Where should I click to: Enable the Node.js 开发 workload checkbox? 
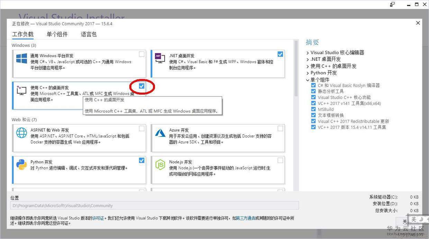pyautogui.click(x=280, y=160)
